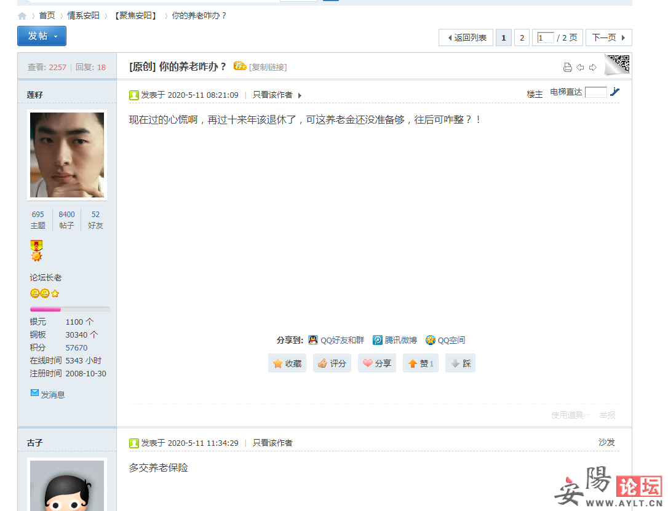This screenshot has height=511, width=668.
Task: Click the reply text 多交养老保险
Action: pos(159,468)
